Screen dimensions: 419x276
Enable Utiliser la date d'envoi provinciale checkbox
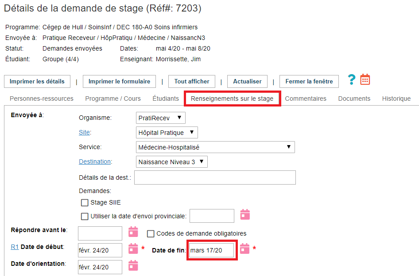point(85,217)
